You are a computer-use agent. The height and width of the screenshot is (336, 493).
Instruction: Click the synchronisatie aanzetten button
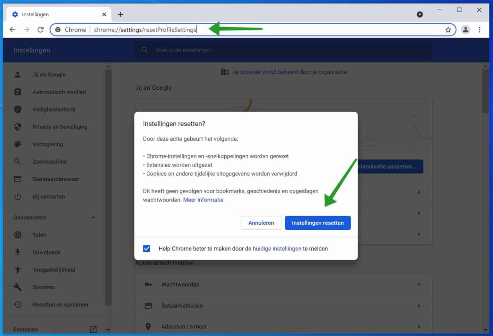click(390, 167)
